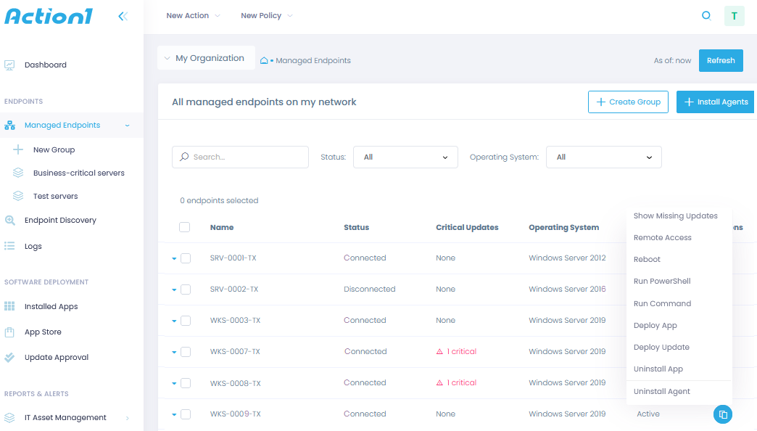Check the WKS-0007-TX row checkbox
The width and height of the screenshot is (757, 431).
click(x=186, y=351)
